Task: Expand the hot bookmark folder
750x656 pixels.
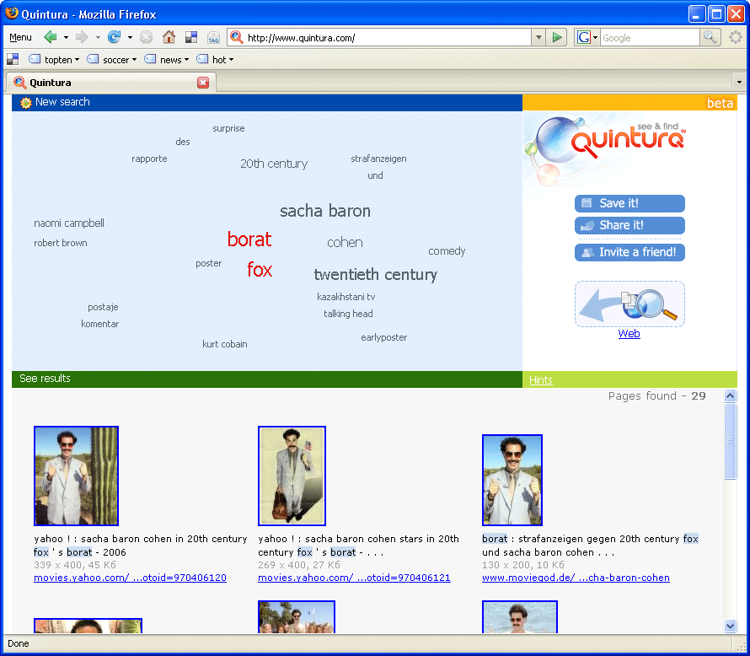Action: (x=216, y=60)
